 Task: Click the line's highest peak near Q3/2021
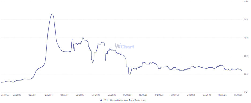[52, 14]
